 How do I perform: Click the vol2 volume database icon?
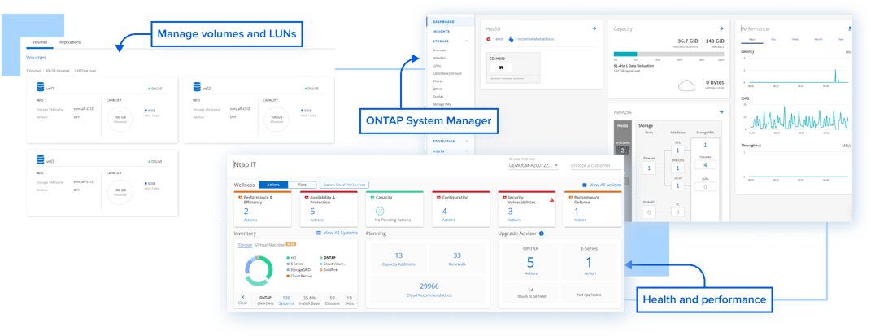(x=196, y=87)
